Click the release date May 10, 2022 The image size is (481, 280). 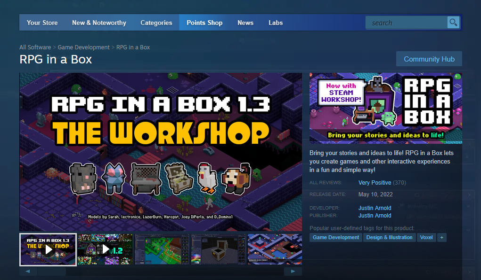pos(375,194)
